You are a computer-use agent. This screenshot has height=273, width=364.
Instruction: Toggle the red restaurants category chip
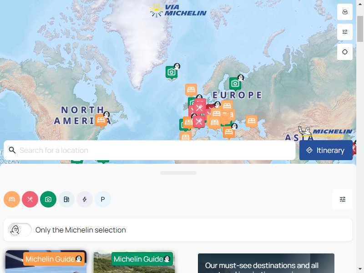(30, 199)
